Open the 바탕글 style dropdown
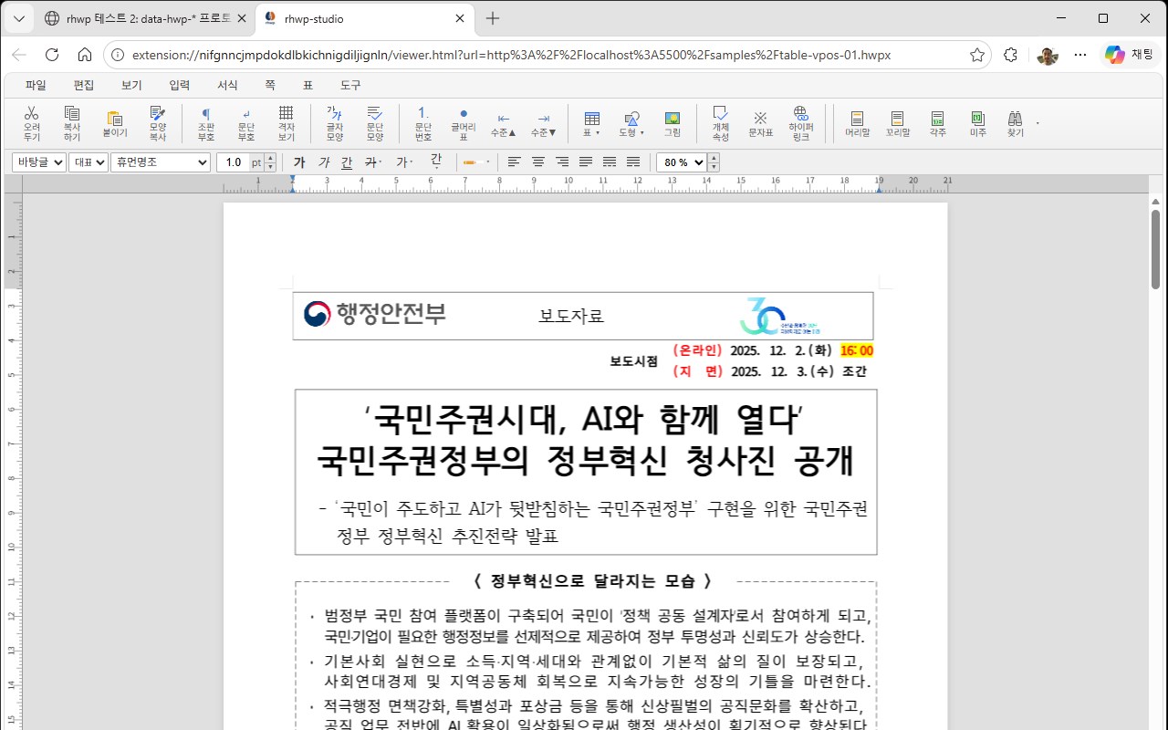The width and height of the screenshot is (1168, 730). [x=39, y=162]
